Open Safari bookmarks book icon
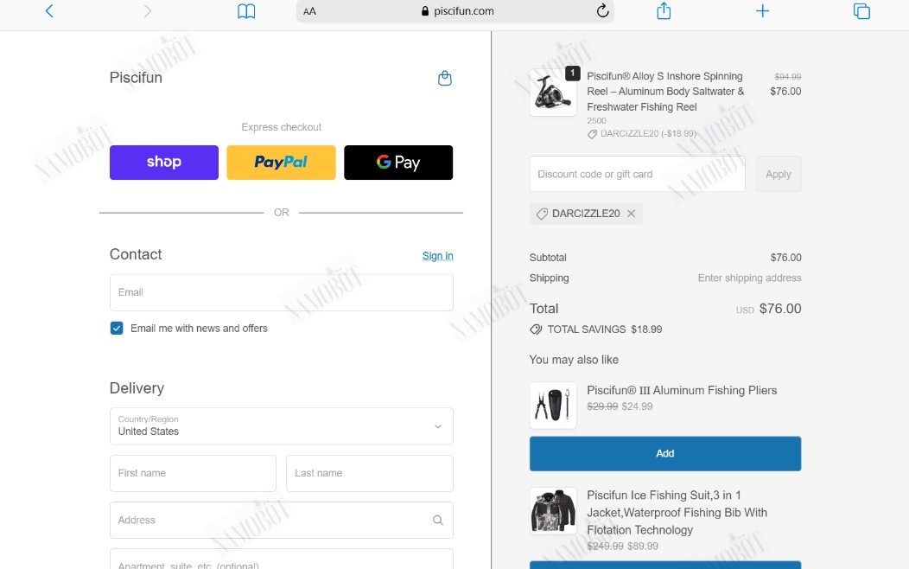The width and height of the screenshot is (909, 569). tap(246, 11)
